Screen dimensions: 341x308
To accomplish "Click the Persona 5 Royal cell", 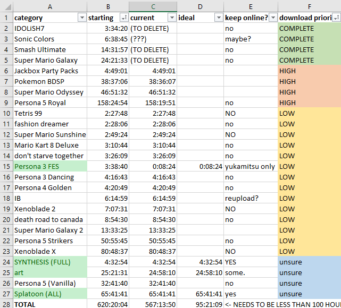I will 50,103.
